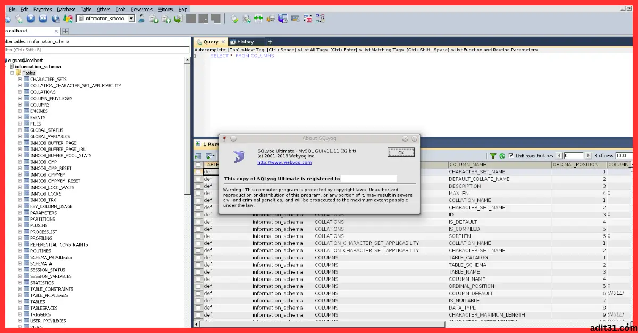This screenshot has height=333, width=638.
Task: Click the COLUMN_NAME column header
Action: click(500, 165)
